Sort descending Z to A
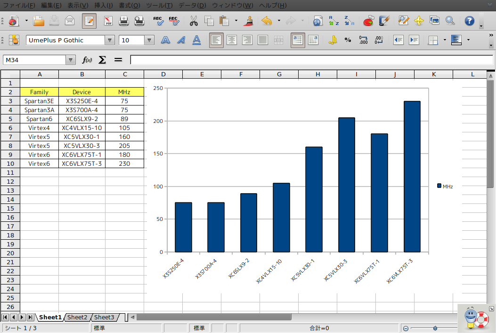The height and width of the screenshot is (333, 496). pos(349,21)
